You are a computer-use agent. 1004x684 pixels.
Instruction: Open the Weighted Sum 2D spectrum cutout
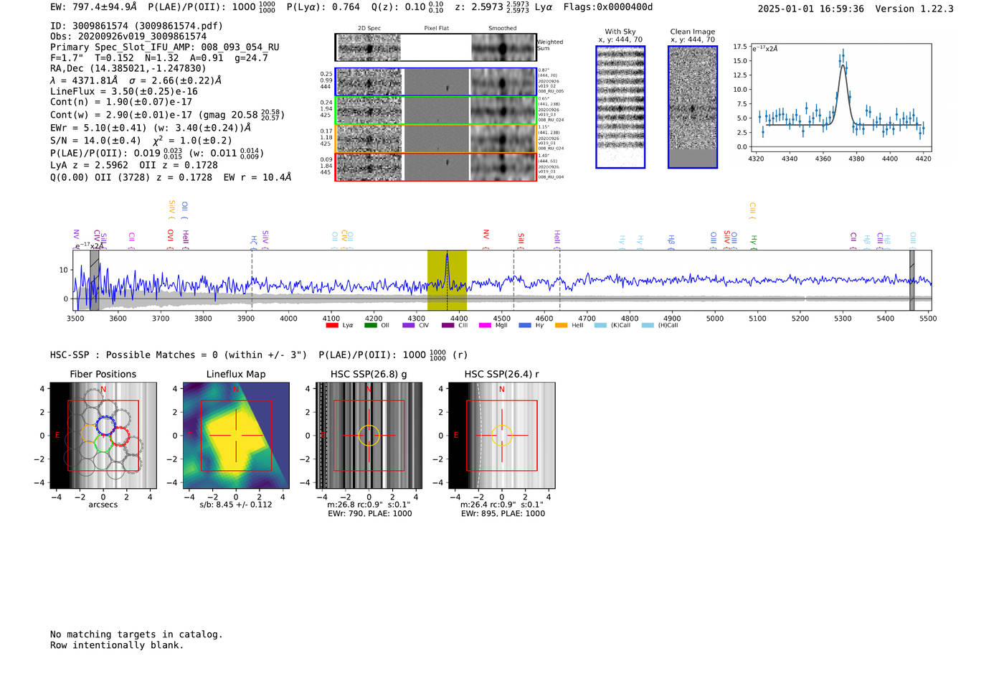(435, 47)
